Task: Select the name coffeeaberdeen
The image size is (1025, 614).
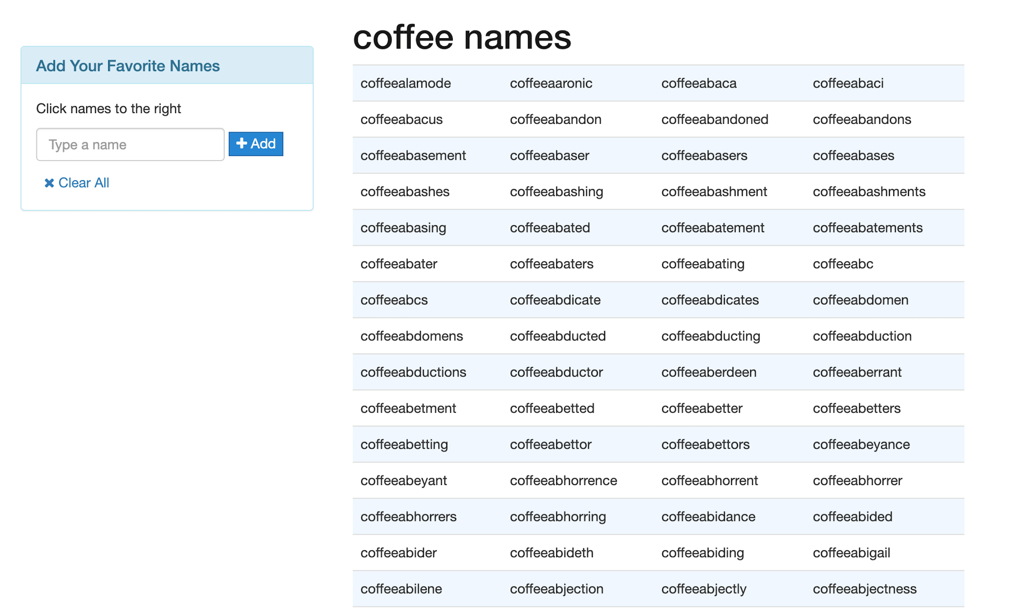Action: click(x=709, y=372)
